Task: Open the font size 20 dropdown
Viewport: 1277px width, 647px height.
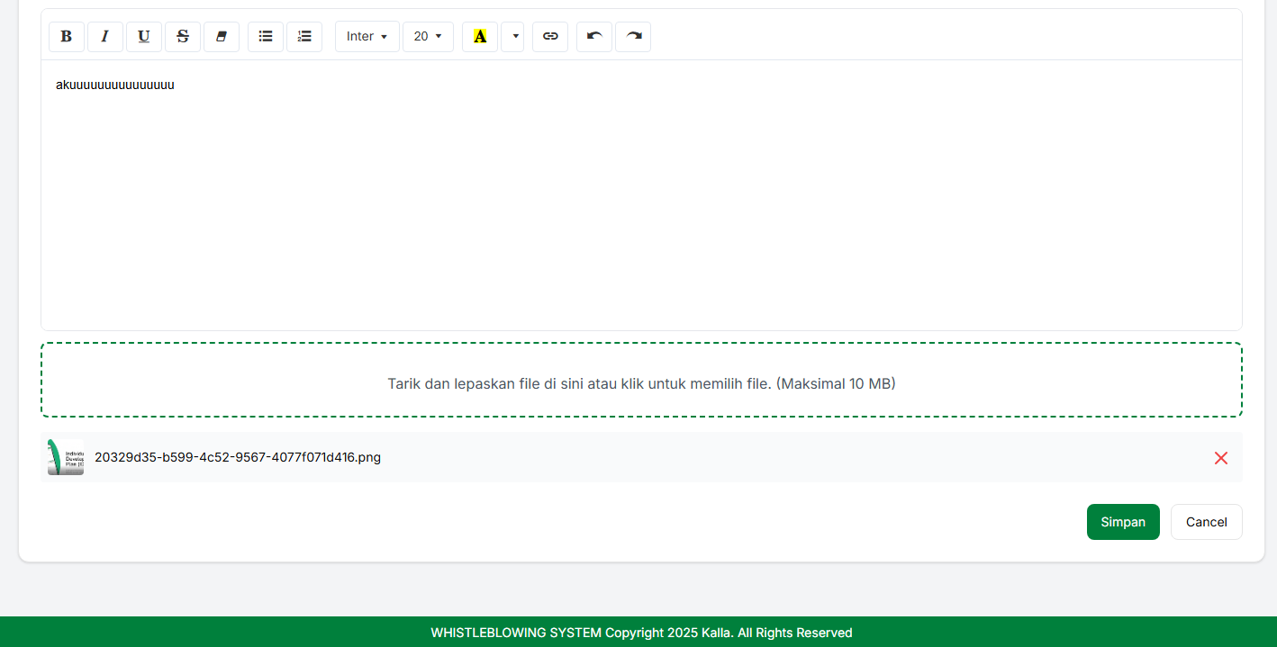Action: coord(428,37)
